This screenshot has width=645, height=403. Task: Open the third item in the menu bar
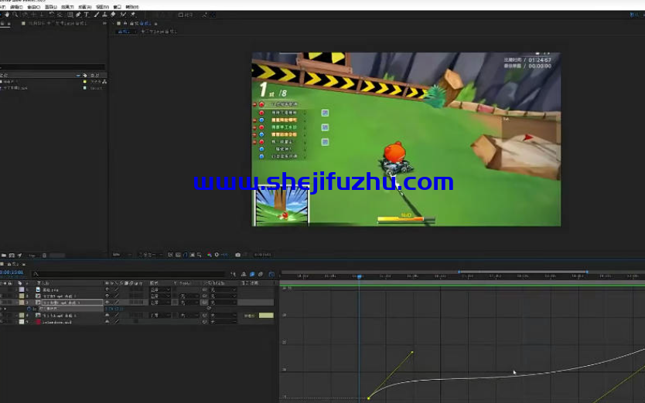[34, 7]
